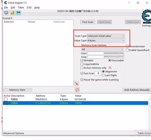Toggle the Writable checkbox
Screen dimensions: 151x140
coord(82,60)
